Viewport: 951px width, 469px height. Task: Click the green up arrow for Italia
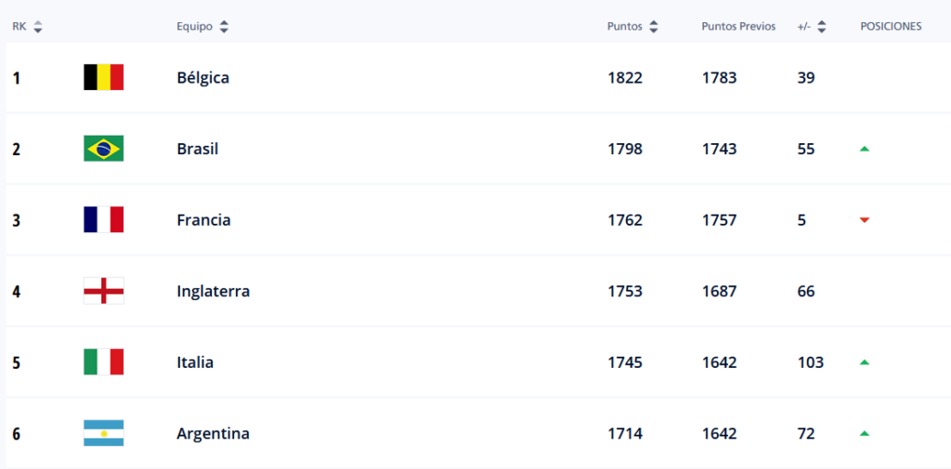(x=865, y=362)
